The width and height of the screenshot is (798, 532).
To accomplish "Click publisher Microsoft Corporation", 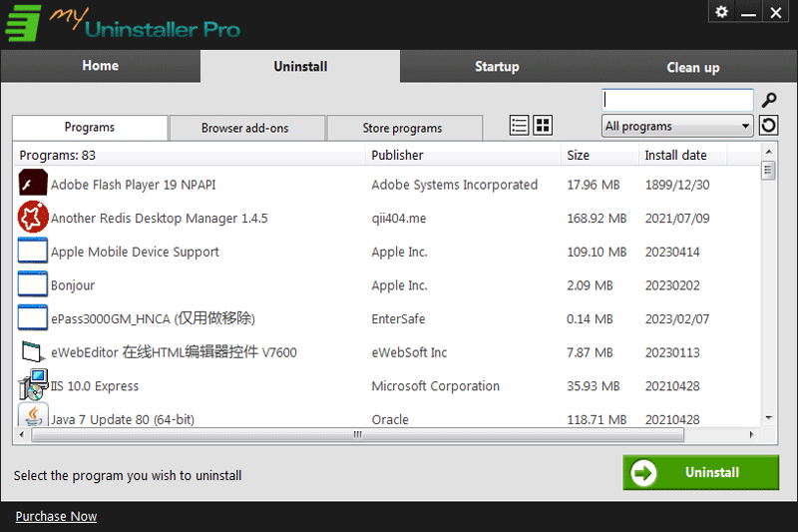I will 436,386.
